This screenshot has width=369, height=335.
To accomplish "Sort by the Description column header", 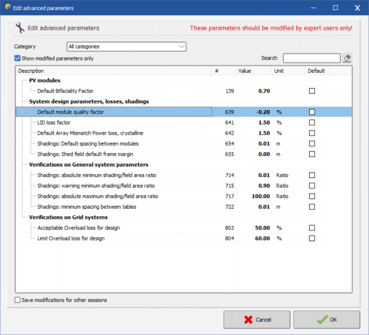I will 114,71.
